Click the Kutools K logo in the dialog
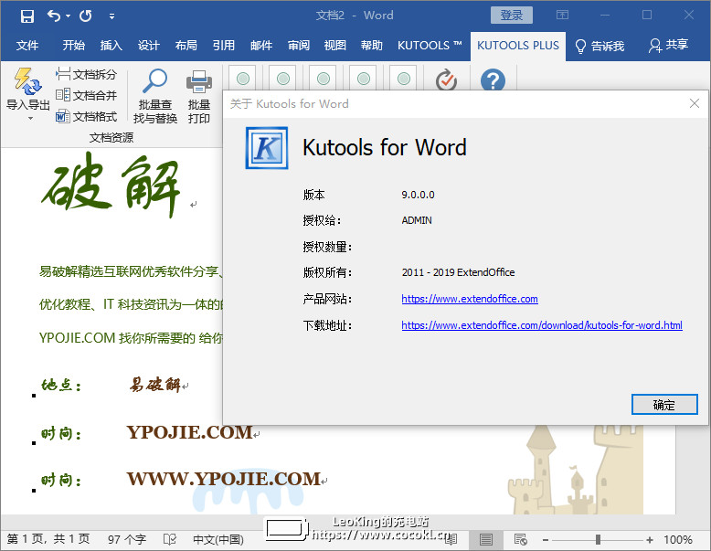Screen dimensions: 711x551 click(267, 148)
